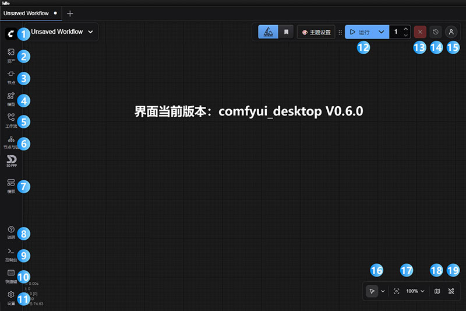
Task: Open the run (运行) options dropdown arrow
Action: tap(381, 32)
